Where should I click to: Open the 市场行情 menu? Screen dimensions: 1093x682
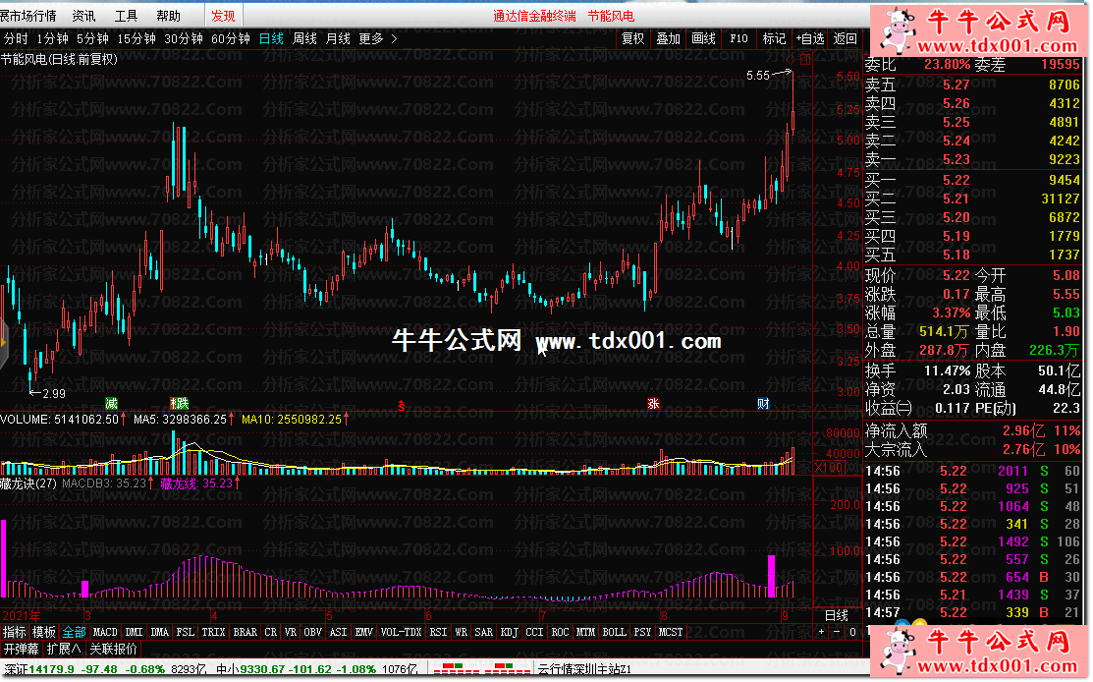(x=28, y=16)
